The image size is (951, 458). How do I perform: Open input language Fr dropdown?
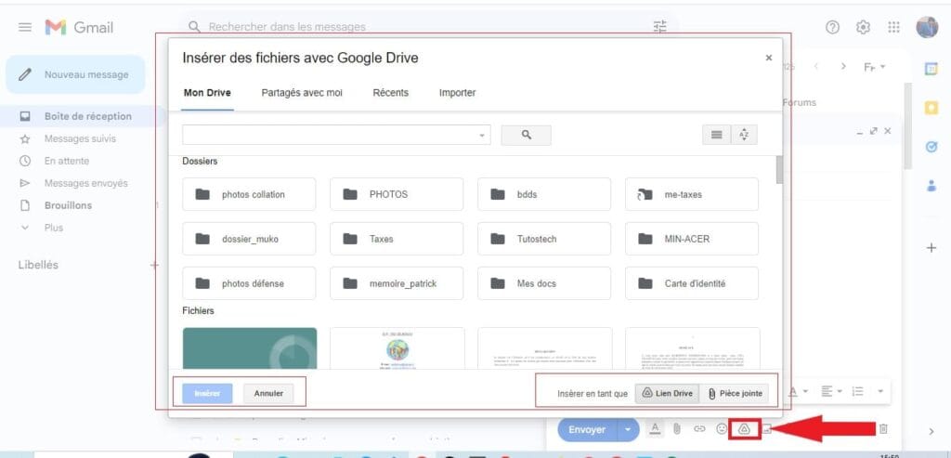click(x=875, y=66)
